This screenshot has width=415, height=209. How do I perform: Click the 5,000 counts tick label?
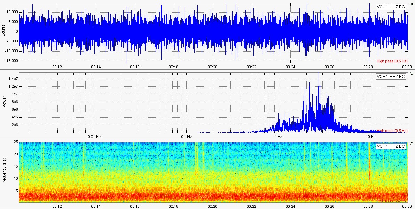click(x=13, y=22)
